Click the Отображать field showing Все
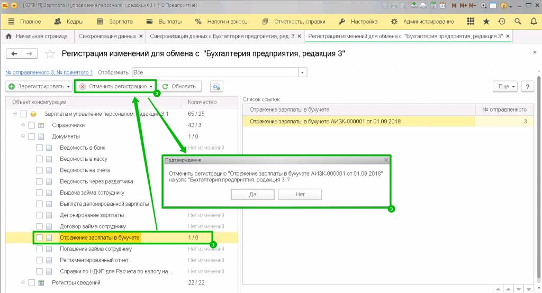The width and height of the screenshot is (542, 293). 215,72
